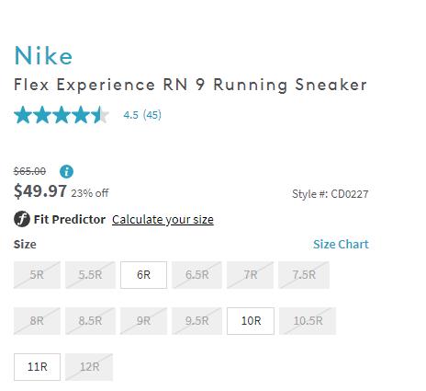Open the 4.5 (45) reviews link
426x391 pixels.
[142, 115]
